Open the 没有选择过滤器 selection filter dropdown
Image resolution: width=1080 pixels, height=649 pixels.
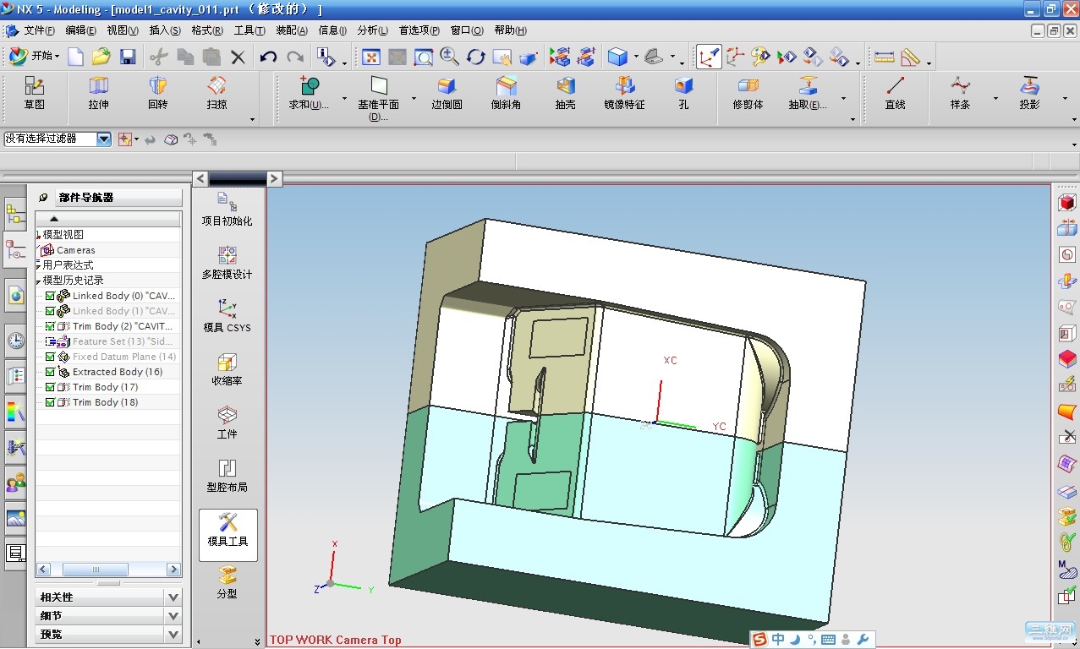[x=104, y=139]
